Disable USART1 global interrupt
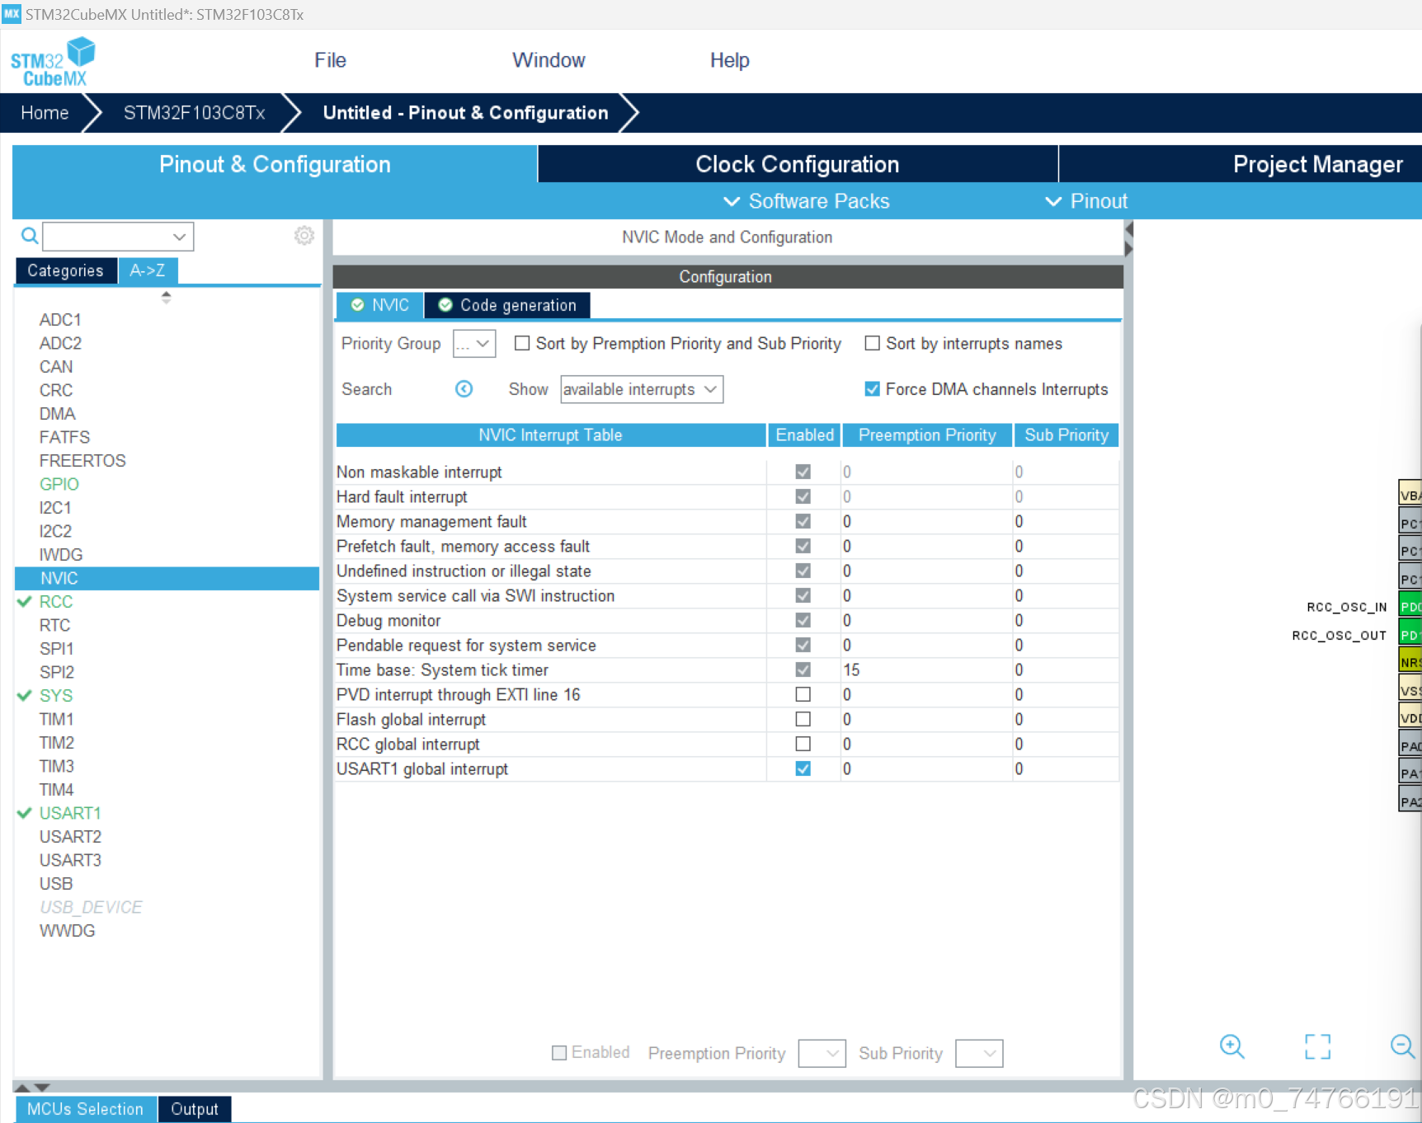This screenshot has width=1422, height=1123. coord(803,768)
